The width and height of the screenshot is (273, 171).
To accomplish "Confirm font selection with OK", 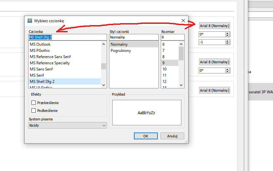I will [146, 136].
